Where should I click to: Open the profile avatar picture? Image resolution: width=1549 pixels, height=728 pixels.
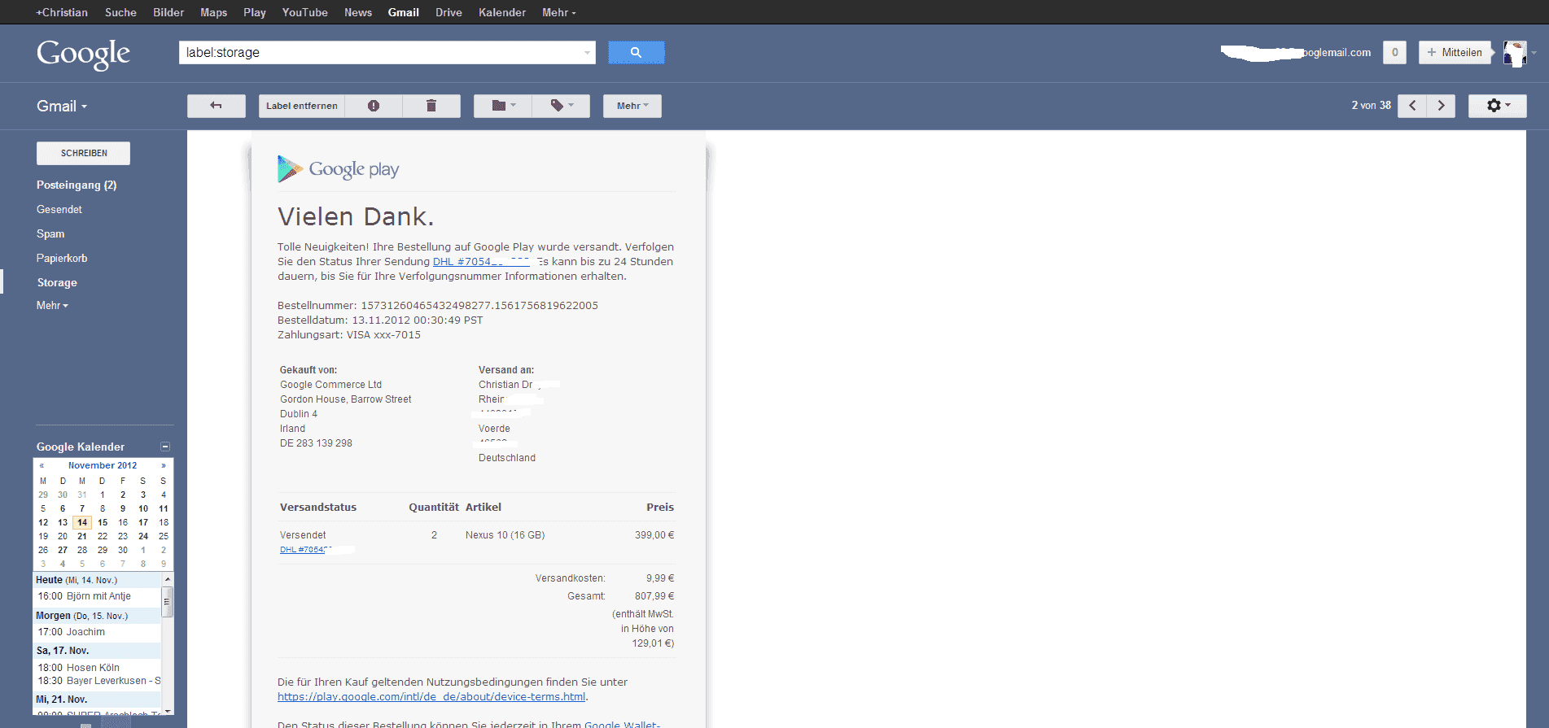tap(1514, 53)
